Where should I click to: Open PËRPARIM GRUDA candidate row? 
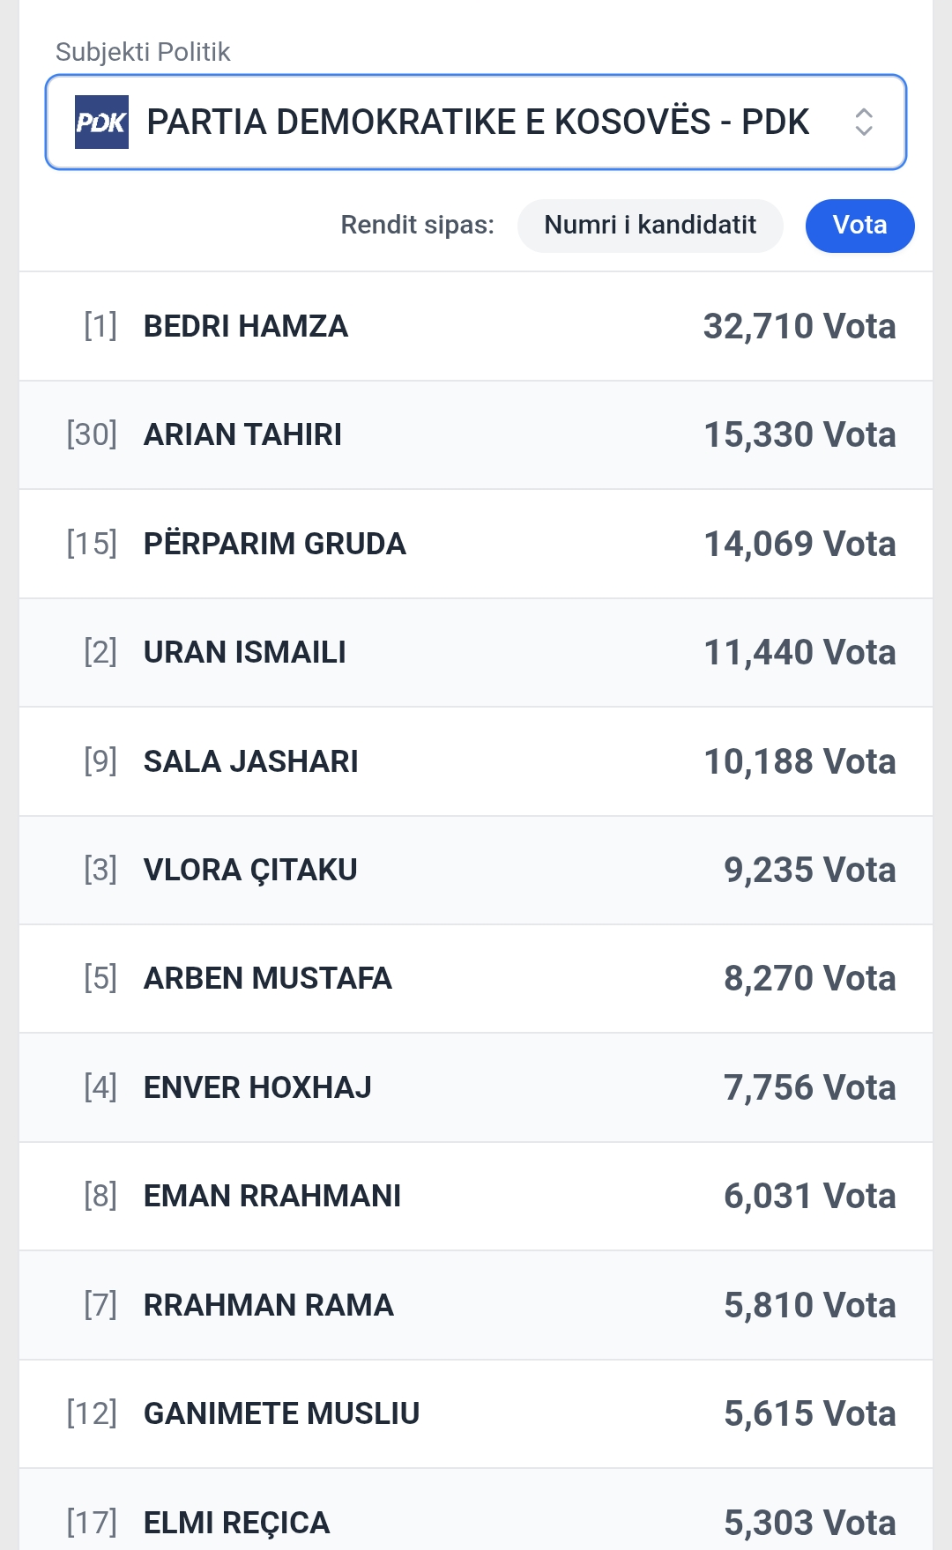(476, 544)
